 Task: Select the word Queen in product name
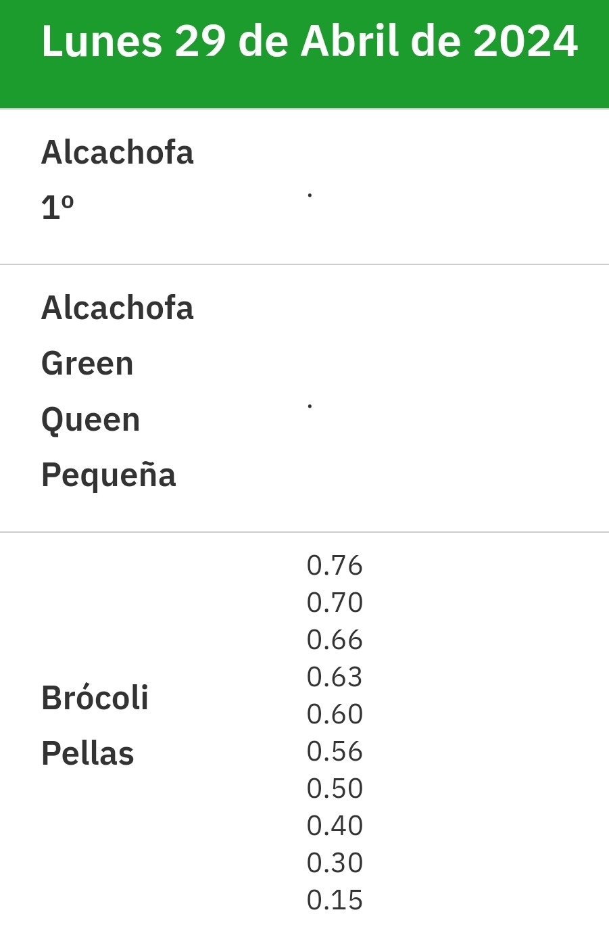[91, 421]
